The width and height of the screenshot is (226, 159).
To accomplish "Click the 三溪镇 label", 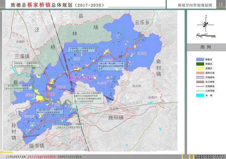I will [x=22, y=56].
